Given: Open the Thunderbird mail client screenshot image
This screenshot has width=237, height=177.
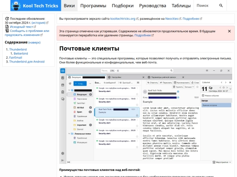Looking at the screenshot, I should [146, 115].
